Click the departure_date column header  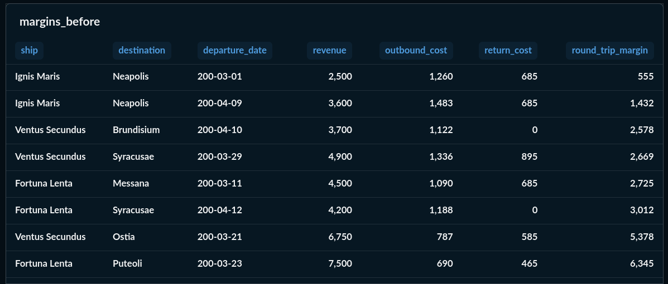234,50
